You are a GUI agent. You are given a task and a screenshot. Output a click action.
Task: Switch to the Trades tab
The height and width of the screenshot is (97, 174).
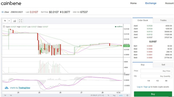pyautogui.click(x=163, y=20)
